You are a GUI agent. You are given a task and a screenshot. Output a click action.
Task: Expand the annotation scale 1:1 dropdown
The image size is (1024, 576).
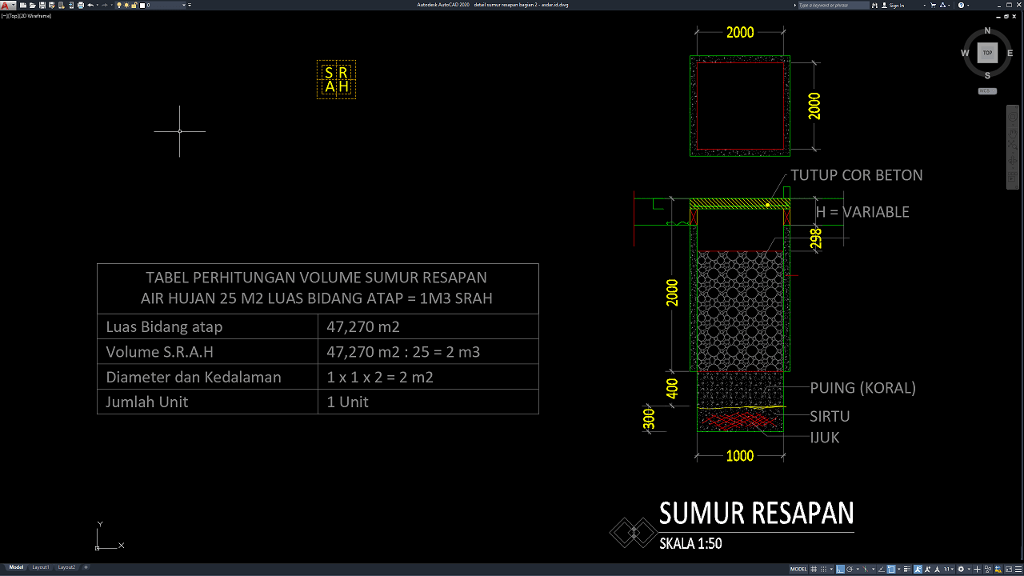pos(948,569)
